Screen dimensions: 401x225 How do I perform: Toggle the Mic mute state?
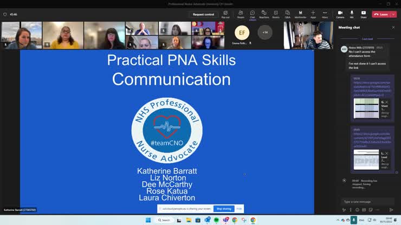352,13
